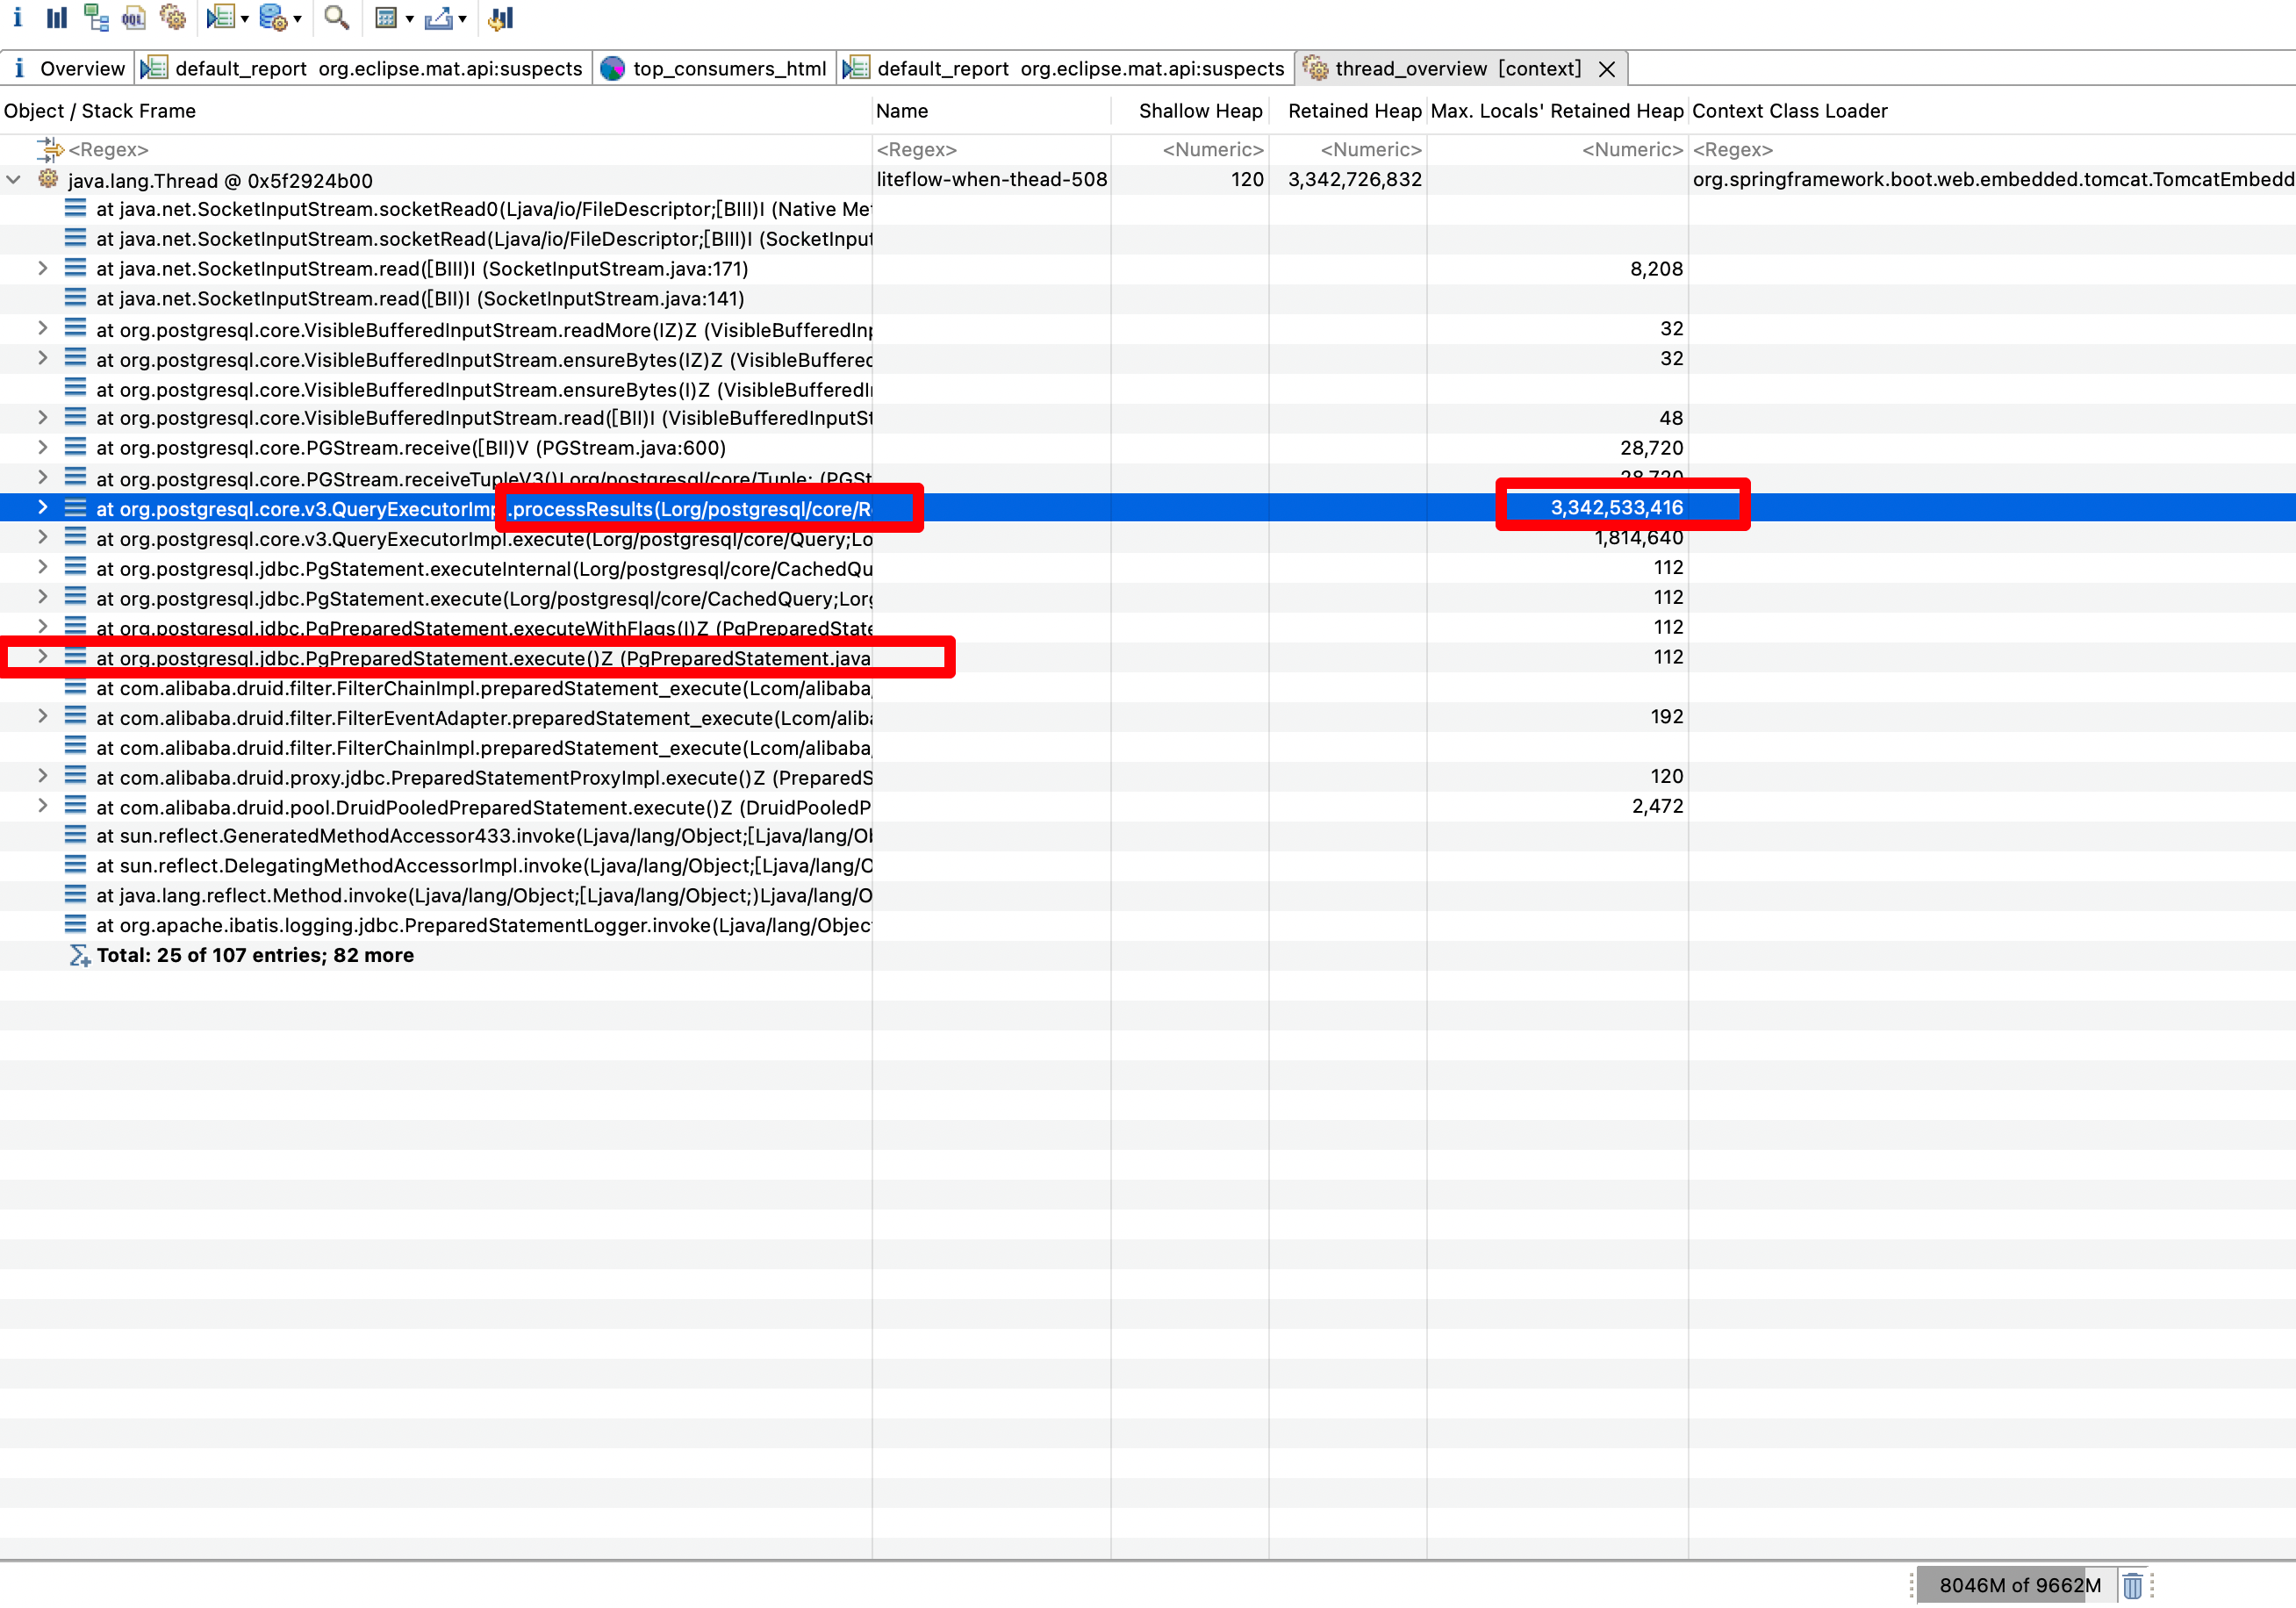
Task: Select the PgStatement.executeInternal frame row
Action: 483,568
